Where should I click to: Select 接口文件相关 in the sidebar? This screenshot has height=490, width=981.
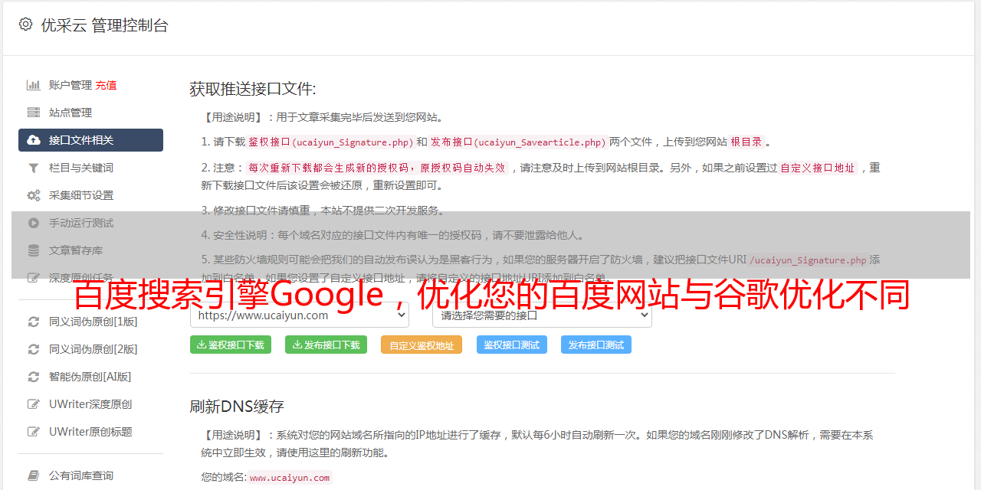pyautogui.click(x=90, y=140)
